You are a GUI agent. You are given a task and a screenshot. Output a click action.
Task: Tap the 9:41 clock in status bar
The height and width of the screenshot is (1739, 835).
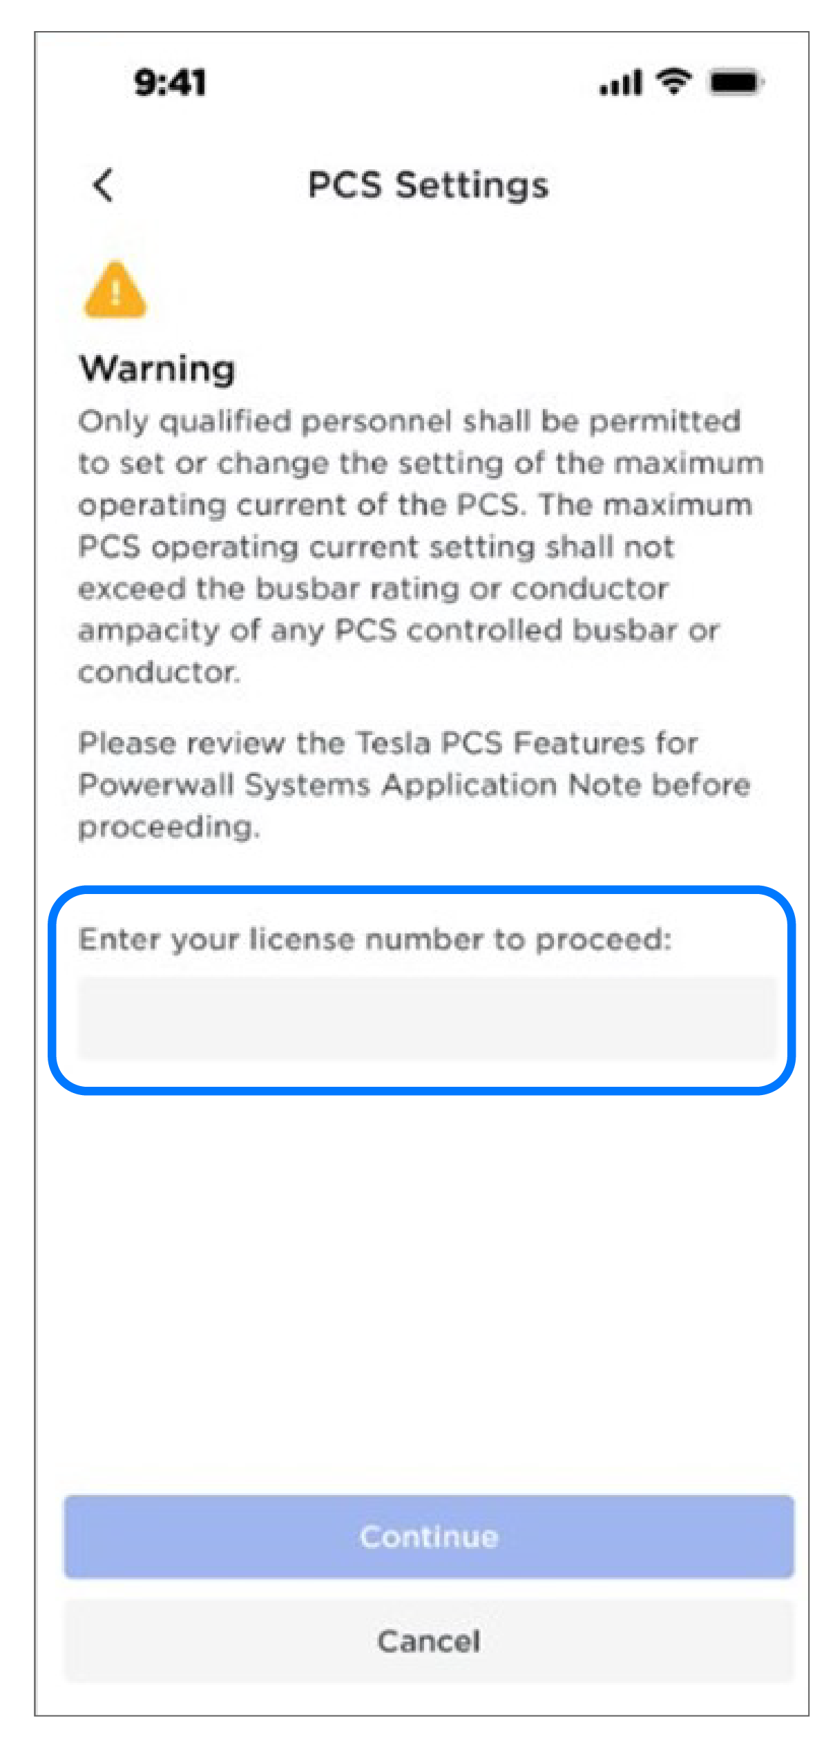coord(170,83)
